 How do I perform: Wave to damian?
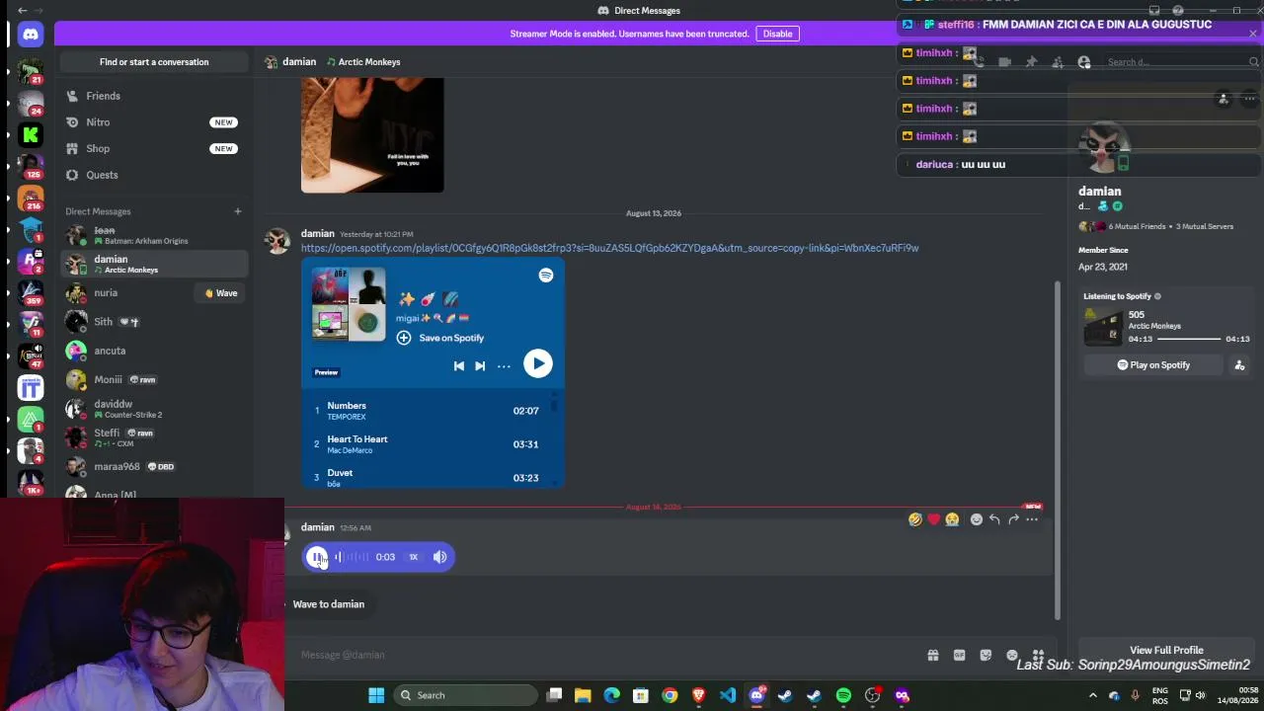click(x=328, y=604)
